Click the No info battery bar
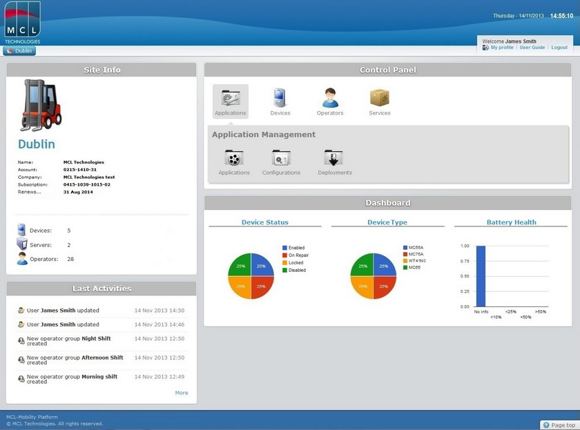 pos(481,276)
